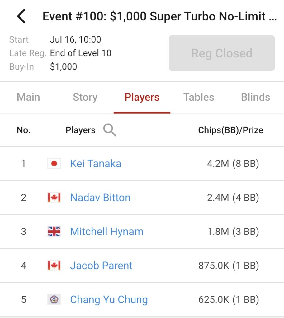This screenshot has height=318, width=284.
Task: Open Kei Tanaka's player profile
Action: pyautogui.click(x=96, y=164)
